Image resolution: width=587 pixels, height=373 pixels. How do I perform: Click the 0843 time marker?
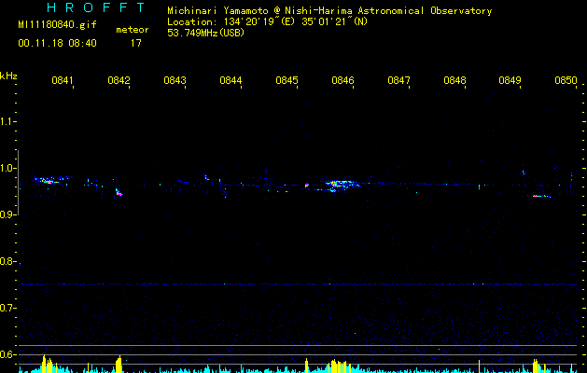[175, 80]
